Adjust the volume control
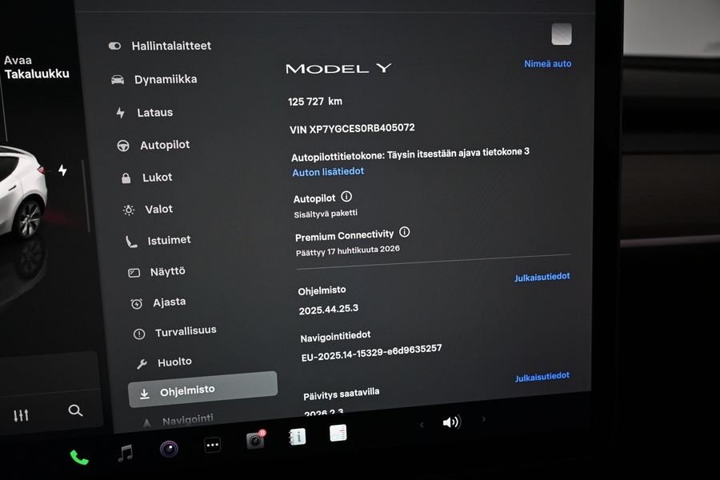 point(452,422)
